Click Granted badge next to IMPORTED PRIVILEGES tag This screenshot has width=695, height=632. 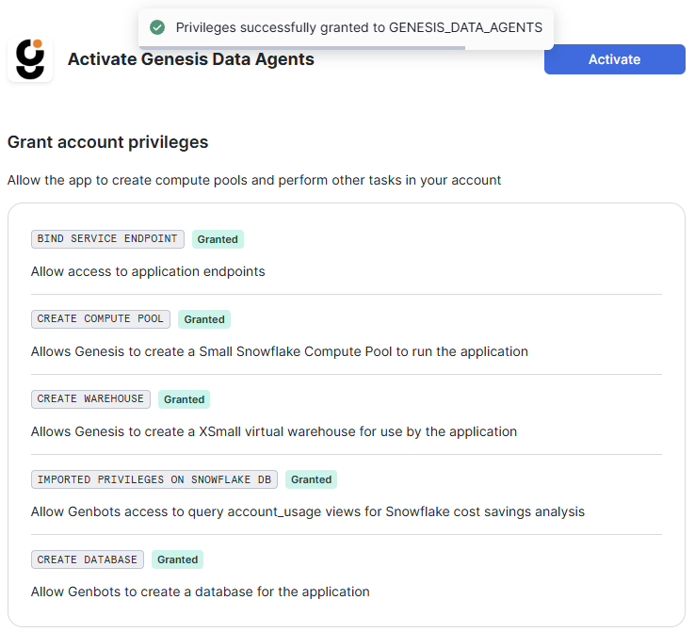(311, 479)
